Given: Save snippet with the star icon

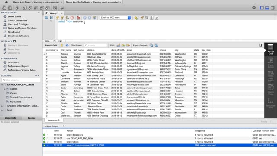Looking at the screenshot, I should point(136,18).
